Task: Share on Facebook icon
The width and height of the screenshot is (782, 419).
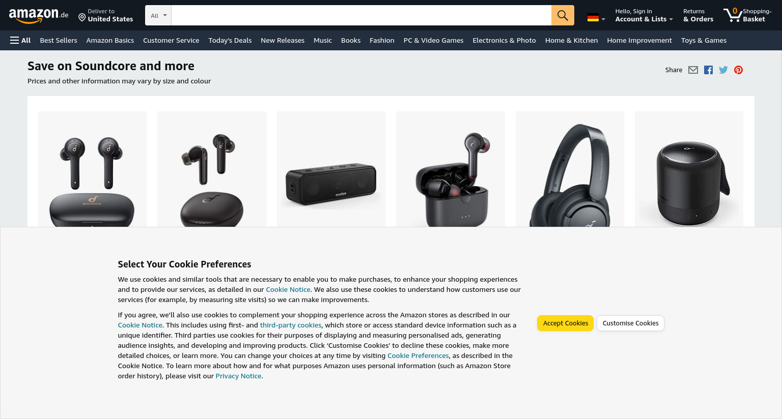Action: click(x=708, y=70)
